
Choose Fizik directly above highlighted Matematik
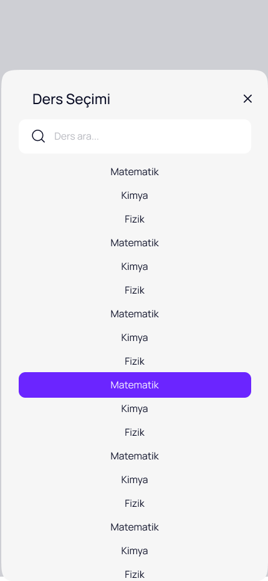pyautogui.click(x=135, y=362)
